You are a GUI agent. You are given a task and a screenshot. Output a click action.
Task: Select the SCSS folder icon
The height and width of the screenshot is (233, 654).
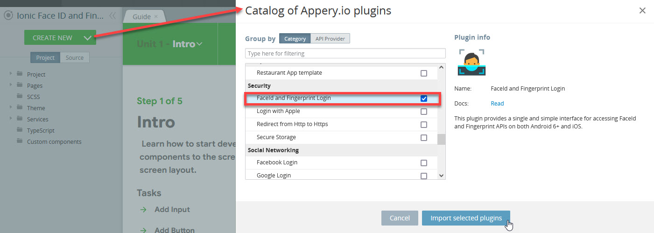pos(20,96)
